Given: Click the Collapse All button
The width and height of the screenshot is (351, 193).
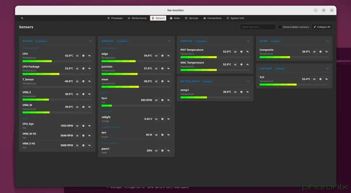Looking at the screenshot, I should tap(322, 27).
